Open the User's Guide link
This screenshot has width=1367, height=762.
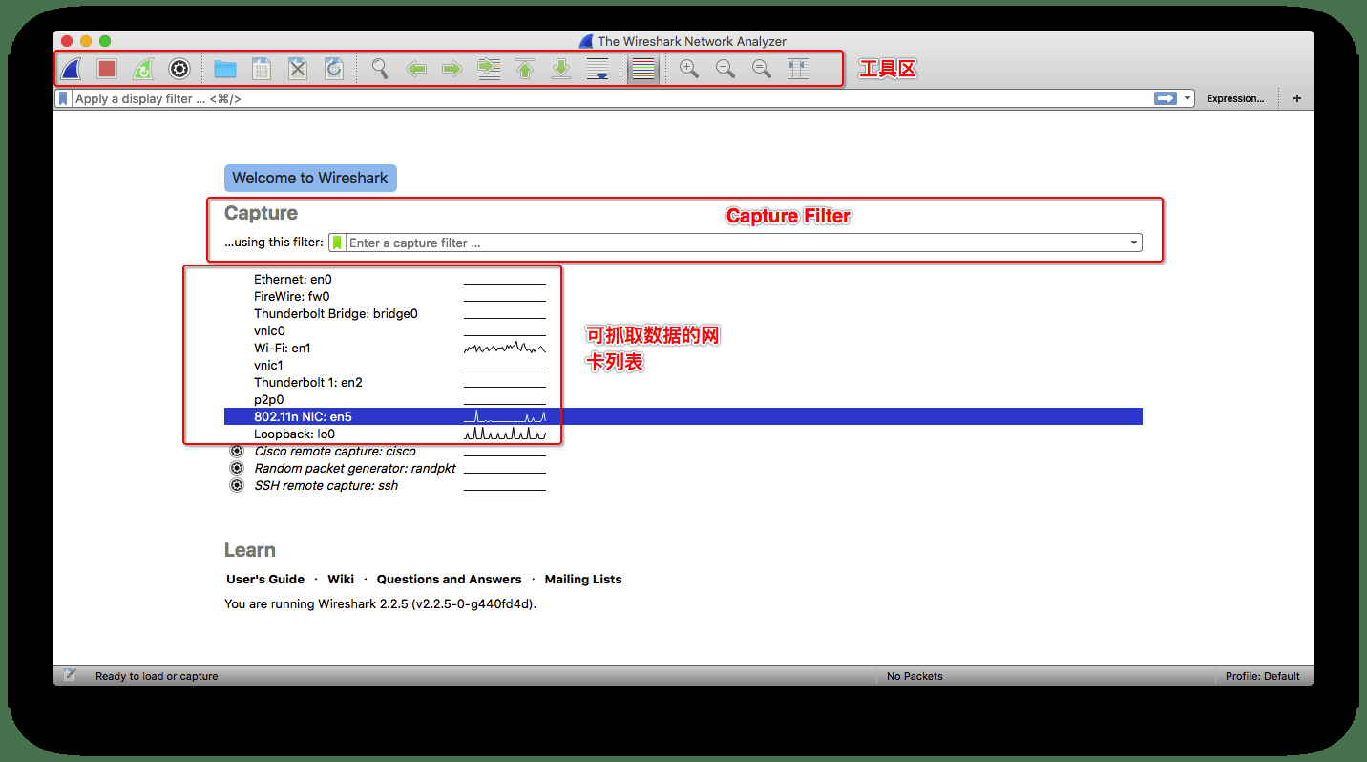(265, 580)
